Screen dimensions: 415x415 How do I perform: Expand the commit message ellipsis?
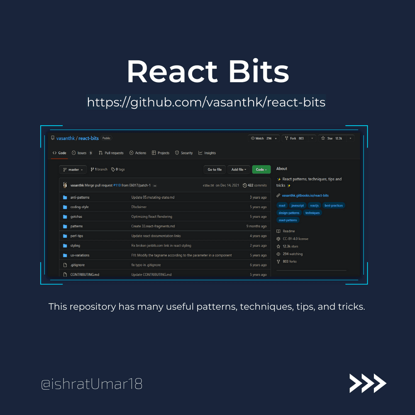155,186
